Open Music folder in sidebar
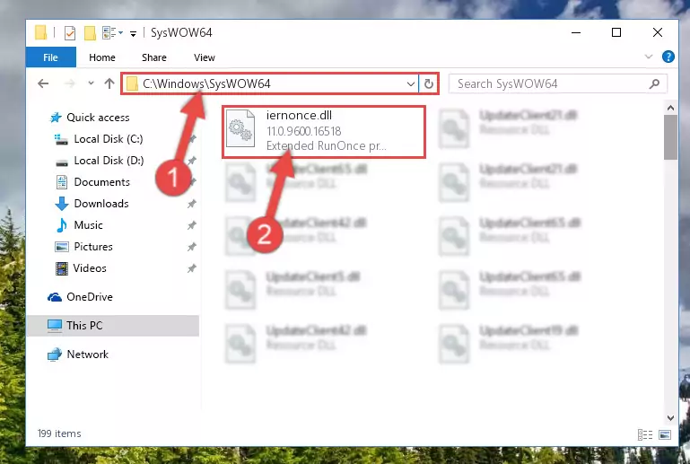The height and width of the screenshot is (464, 690). (88, 225)
